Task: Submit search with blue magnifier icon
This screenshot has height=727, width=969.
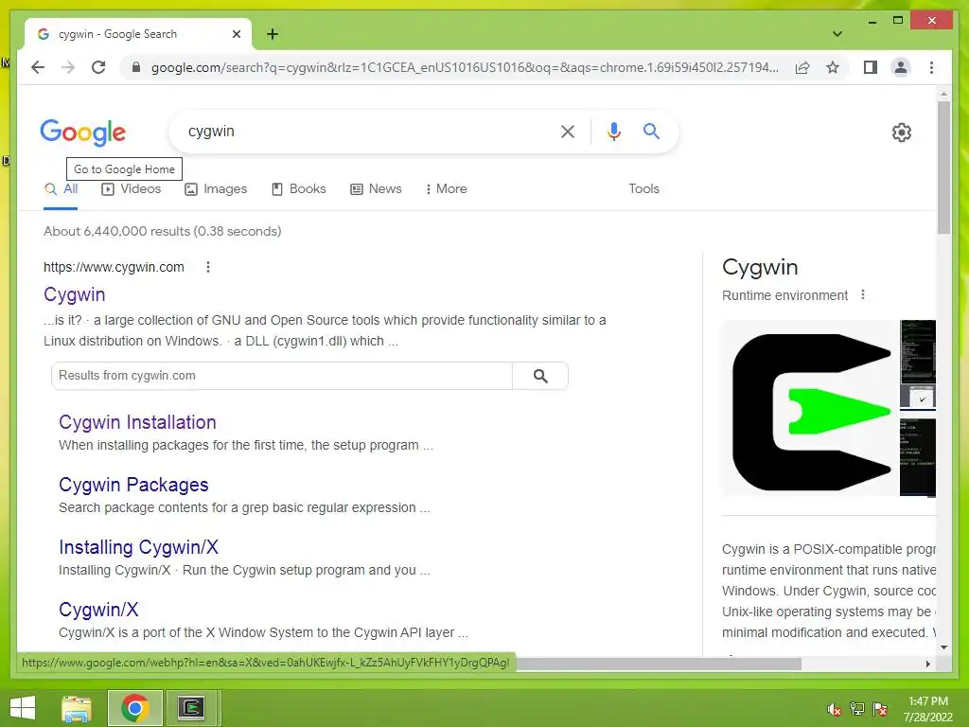Action: [651, 131]
